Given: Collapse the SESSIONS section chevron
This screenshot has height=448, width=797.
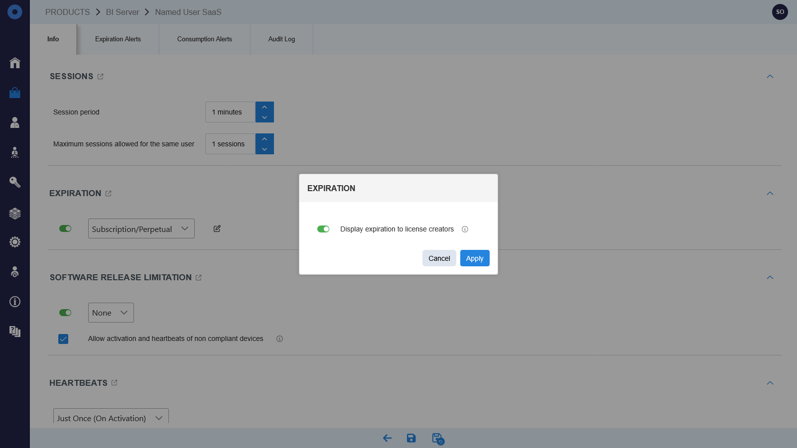Looking at the screenshot, I should [770, 76].
